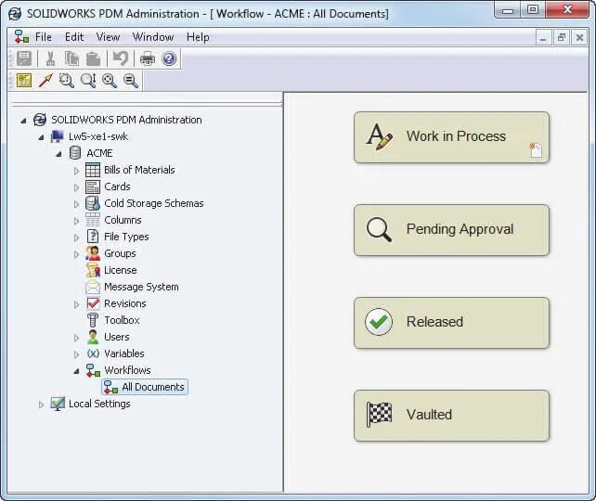The height and width of the screenshot is (501, 596).
Task: Click the Groups people icon
Action: tap(93, 253)
